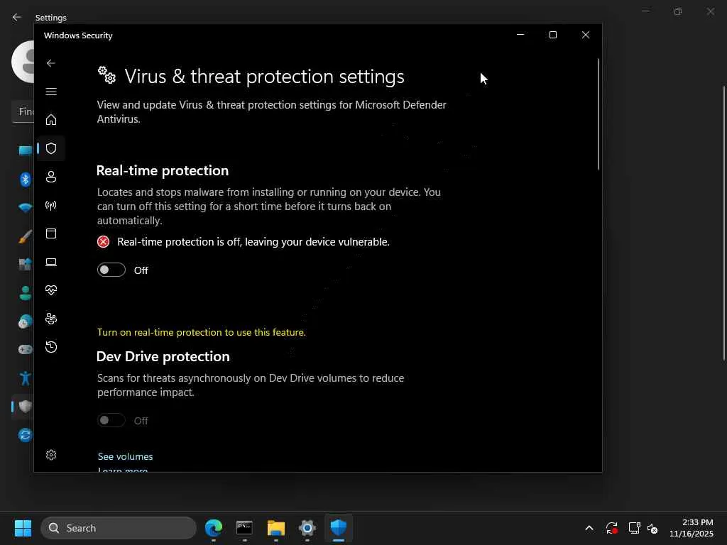Open Device performance & health heart icon
The width and height of the screenshot is (727, 545).
(51, 290)
